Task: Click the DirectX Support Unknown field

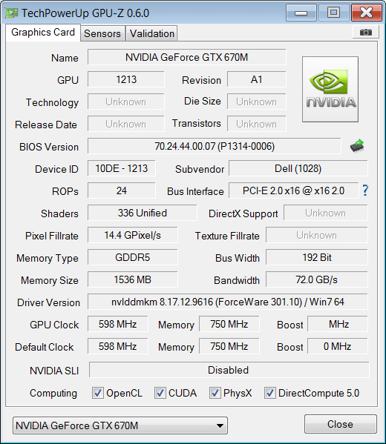Action: click(326, 213)
